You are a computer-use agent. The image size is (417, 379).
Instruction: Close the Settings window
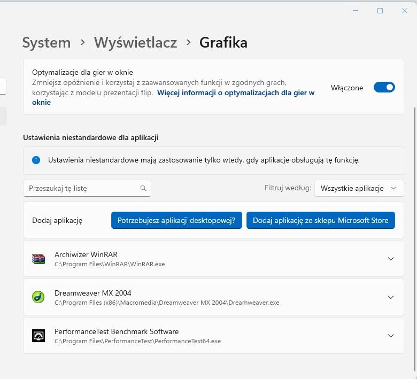pos(405,11)
